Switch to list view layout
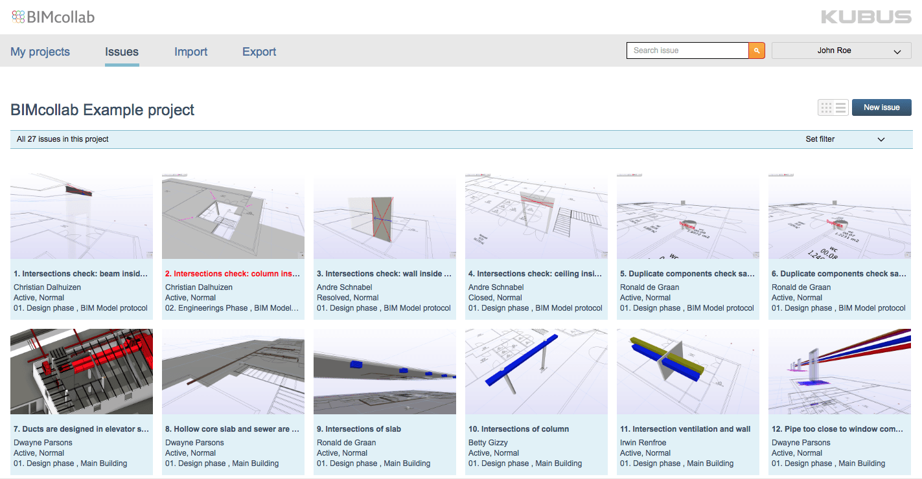922x479 pixels. click(841, 107)
